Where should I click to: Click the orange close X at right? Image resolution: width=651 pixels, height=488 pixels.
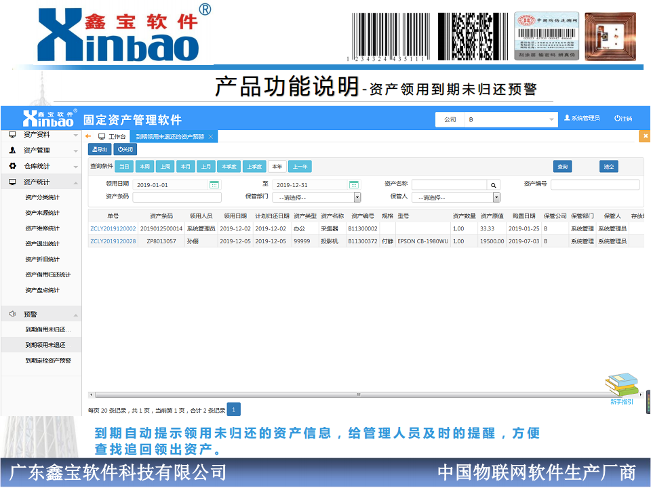point(645,136)
